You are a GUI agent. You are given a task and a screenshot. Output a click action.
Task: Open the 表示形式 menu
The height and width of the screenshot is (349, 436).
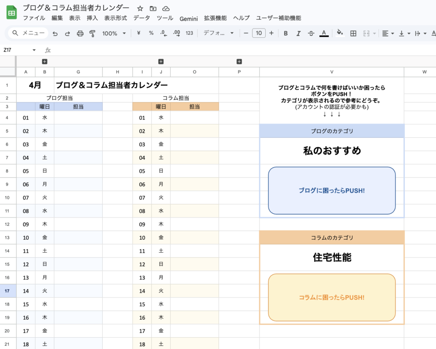115,18
